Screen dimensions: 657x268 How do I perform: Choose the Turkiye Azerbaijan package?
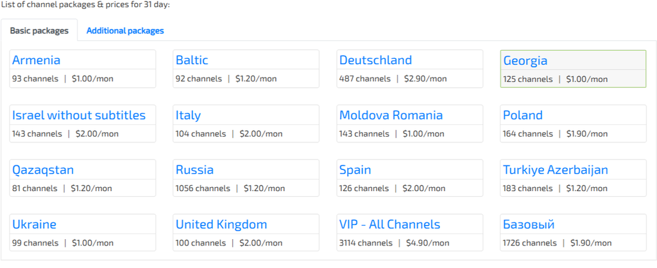(556, 170)
